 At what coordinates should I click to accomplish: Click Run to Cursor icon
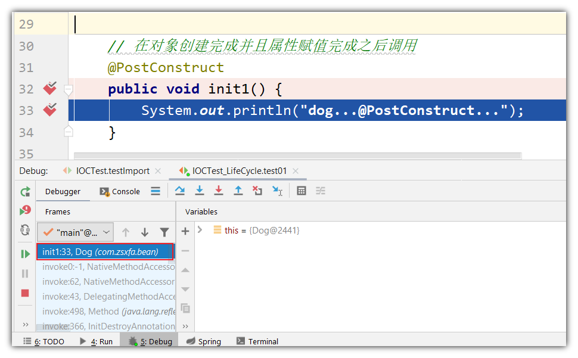277,191
